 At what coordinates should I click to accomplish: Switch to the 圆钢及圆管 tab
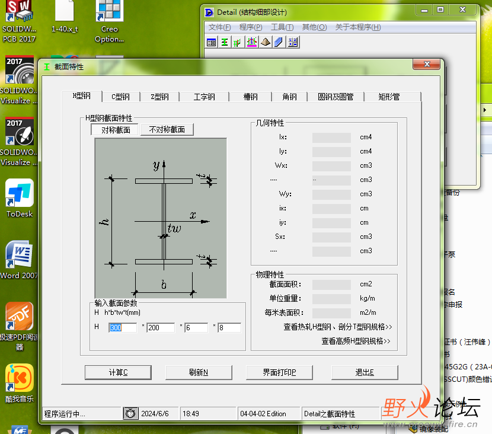pos(336,97)
